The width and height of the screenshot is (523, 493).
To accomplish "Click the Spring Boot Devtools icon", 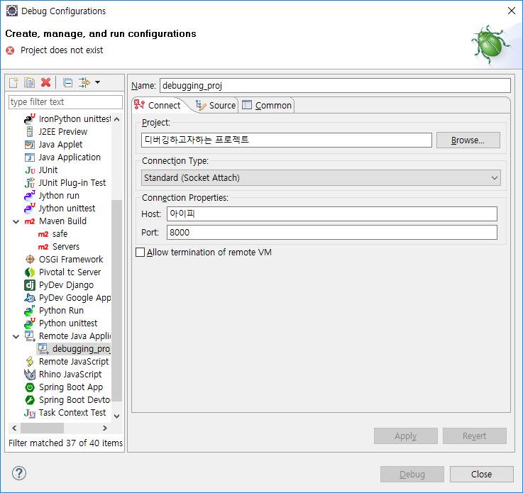I will pos(30,400).
